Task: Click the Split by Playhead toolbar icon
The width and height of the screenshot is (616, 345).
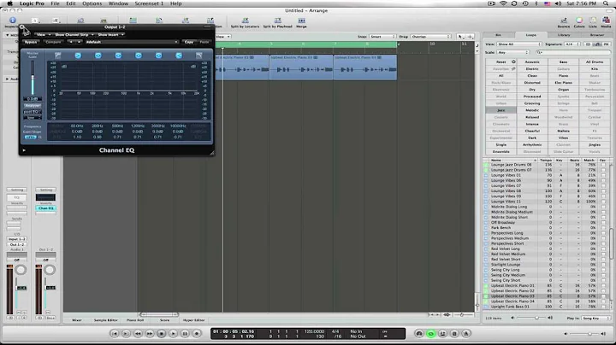Action: tap(278, 20)
